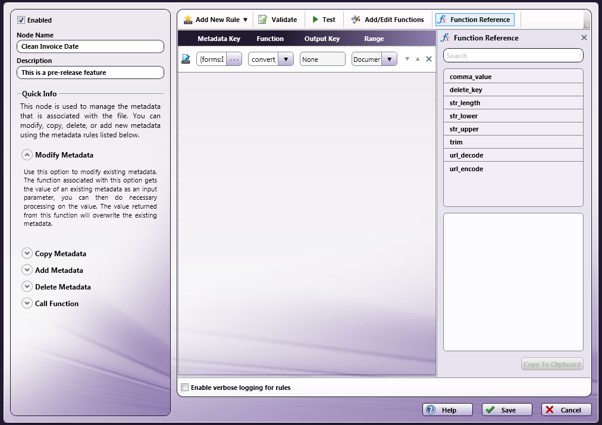Open the Add New Rule dropdown arrow

245,20
